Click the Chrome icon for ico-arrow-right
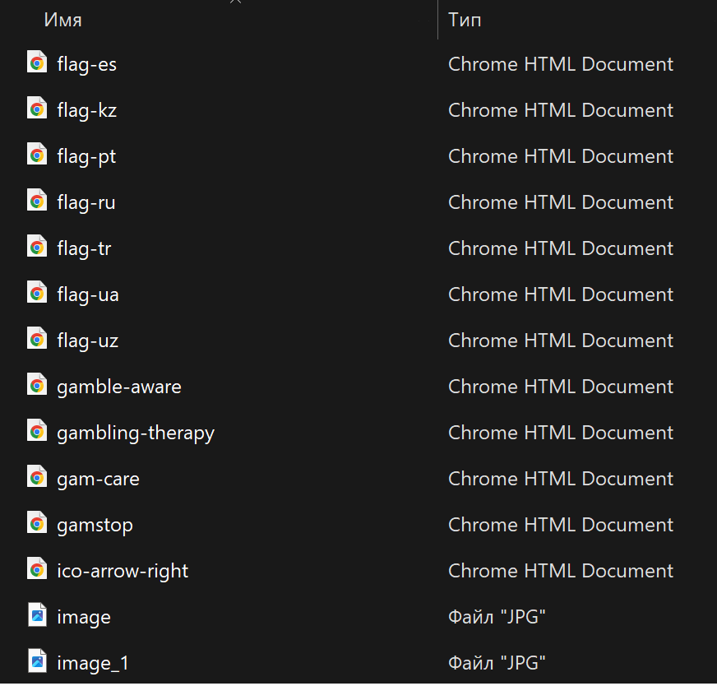The height and width of the screenshot is (686, 717). (x=37, y=570)
